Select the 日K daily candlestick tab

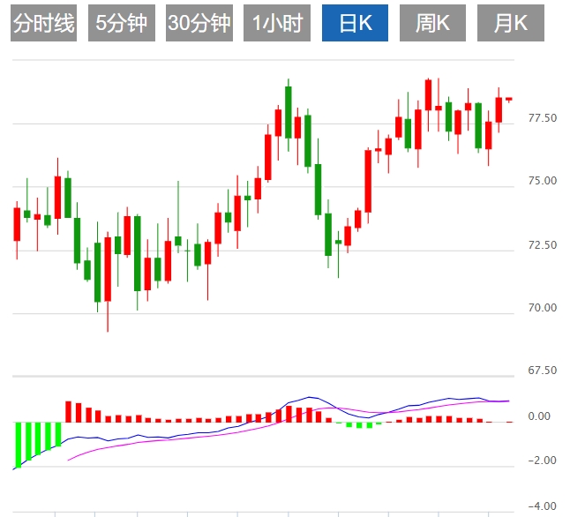pyautogui.click(x=356, y=23)
